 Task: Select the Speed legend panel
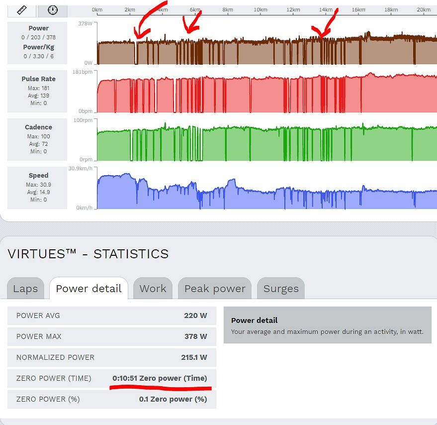[x=37, y=188]
